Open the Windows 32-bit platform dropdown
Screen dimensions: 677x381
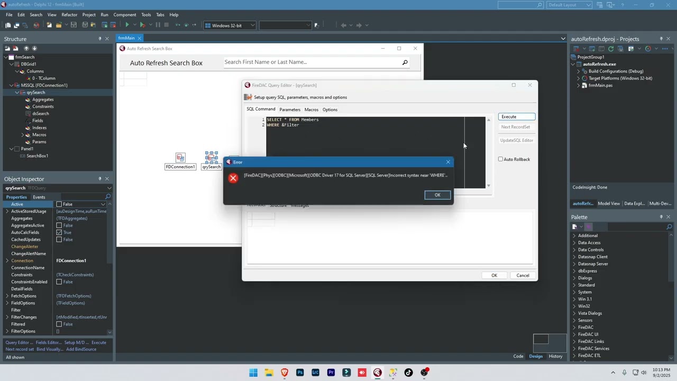pos(230,25)
